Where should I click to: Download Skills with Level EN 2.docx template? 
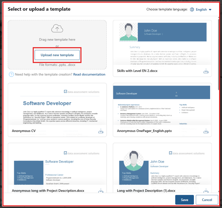206,71
